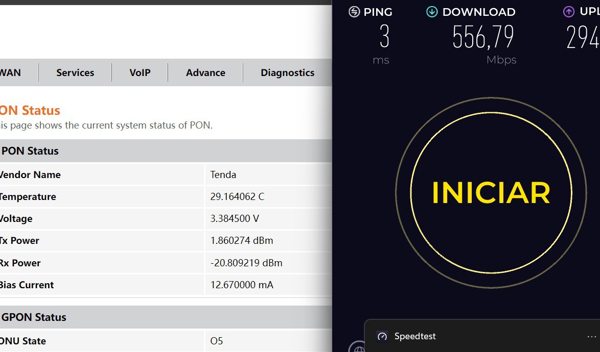Open the VoIP tab
600x352 pixels.
tap(140, 72)
